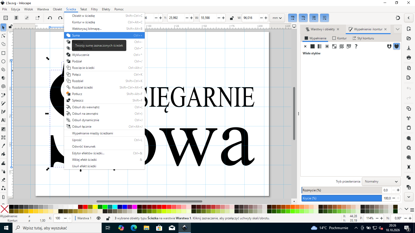The height and width of the screenshot is (233, 415).
Task: Choose Suma in Ścieżka menu
Action: pos(104,35)
